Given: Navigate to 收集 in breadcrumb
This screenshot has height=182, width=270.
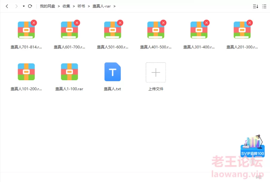Looking at the screenshot, I should pyautogui.click(x=66, y=6).
